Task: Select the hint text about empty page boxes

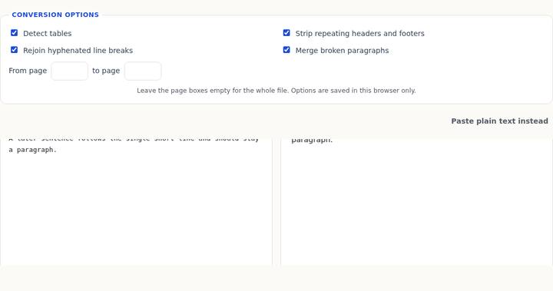Action: point(276,91)
